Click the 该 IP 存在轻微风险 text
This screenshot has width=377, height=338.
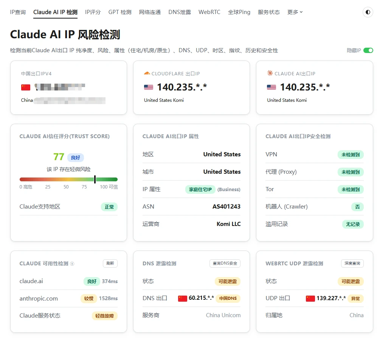[x=68, y=169]
